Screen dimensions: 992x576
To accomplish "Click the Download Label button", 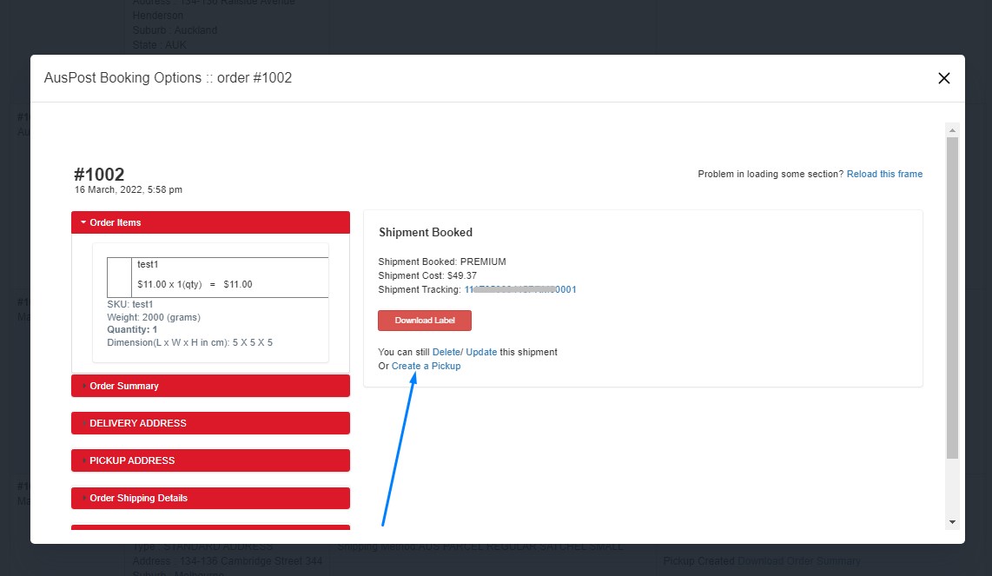I will (x=425, y=321).
